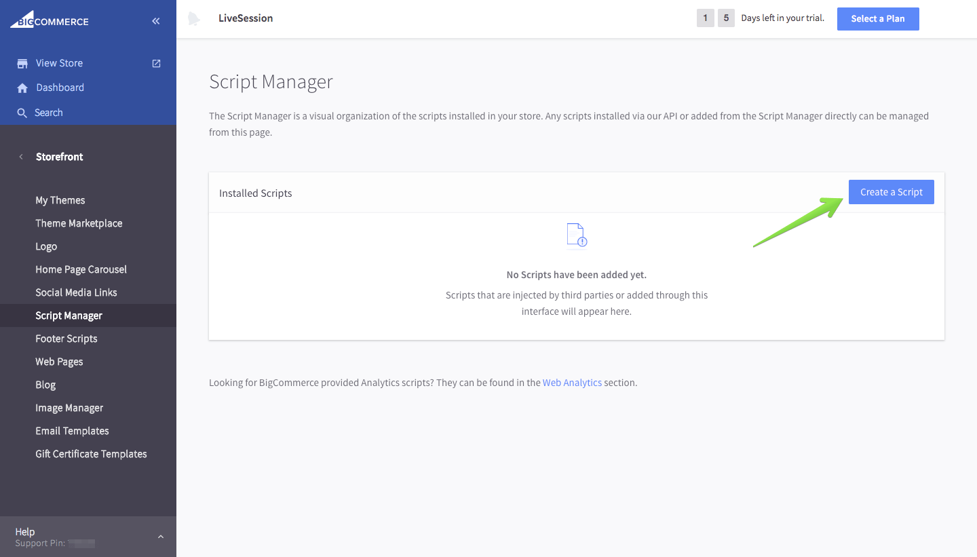Screen dimensions: 977x557
Task: Click the empty-state script document icon
Action: click(x=576, y=235)
